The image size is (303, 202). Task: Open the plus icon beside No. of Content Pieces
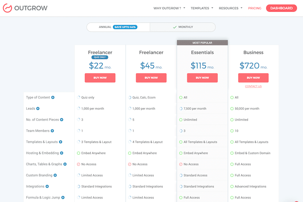click(61, 120)
